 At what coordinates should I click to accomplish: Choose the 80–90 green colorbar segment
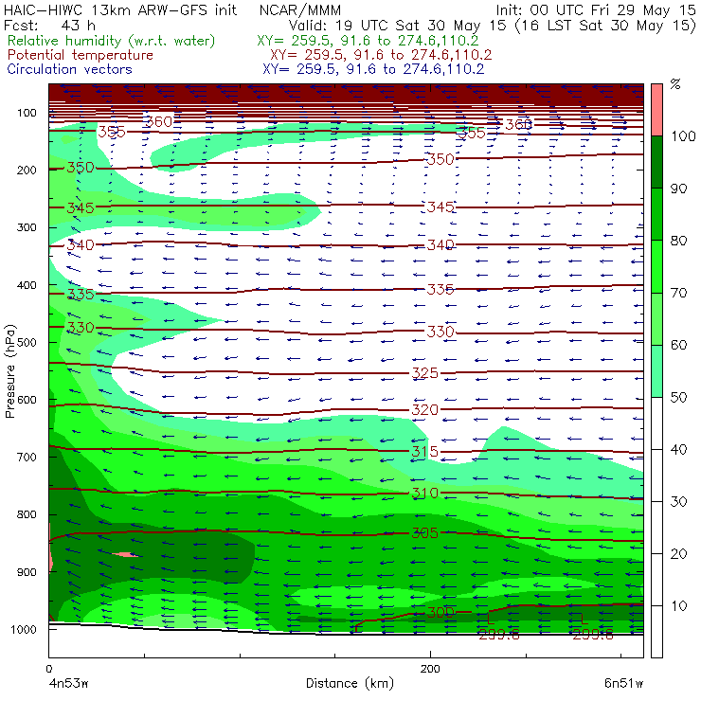656,214
